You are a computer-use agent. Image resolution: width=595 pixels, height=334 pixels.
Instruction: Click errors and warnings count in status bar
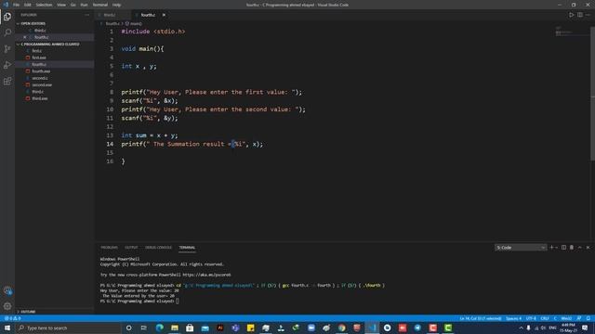pos(13,318)
